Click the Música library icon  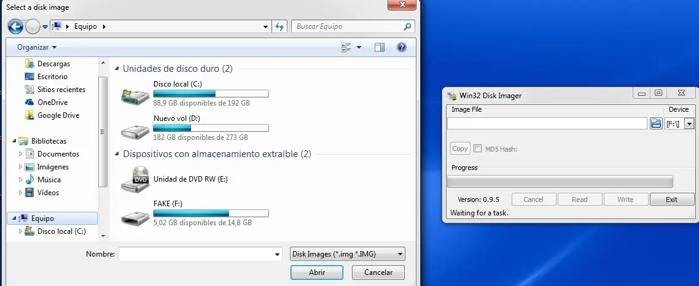click(x=29, y=180)
